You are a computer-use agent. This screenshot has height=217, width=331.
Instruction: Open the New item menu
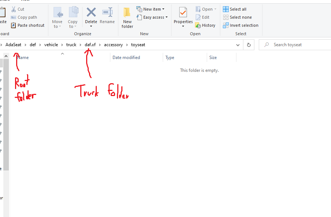click(x=150, y=9)
